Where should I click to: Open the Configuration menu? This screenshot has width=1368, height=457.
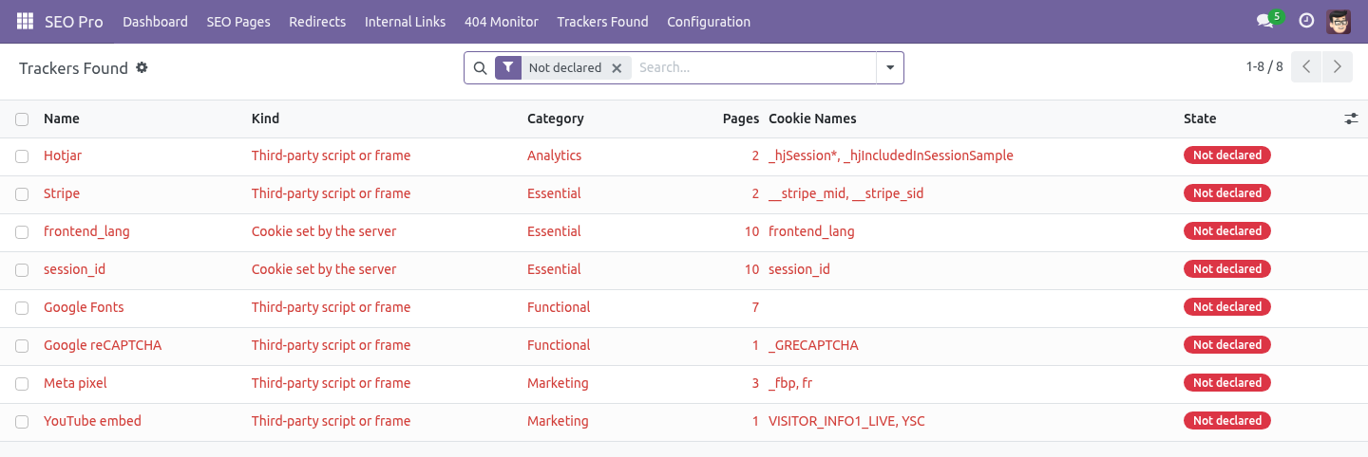709,21
